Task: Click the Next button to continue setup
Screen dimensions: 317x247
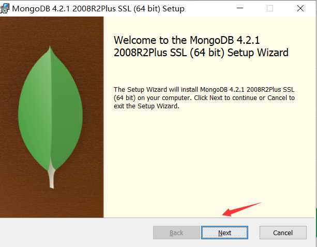Action: 224,233
